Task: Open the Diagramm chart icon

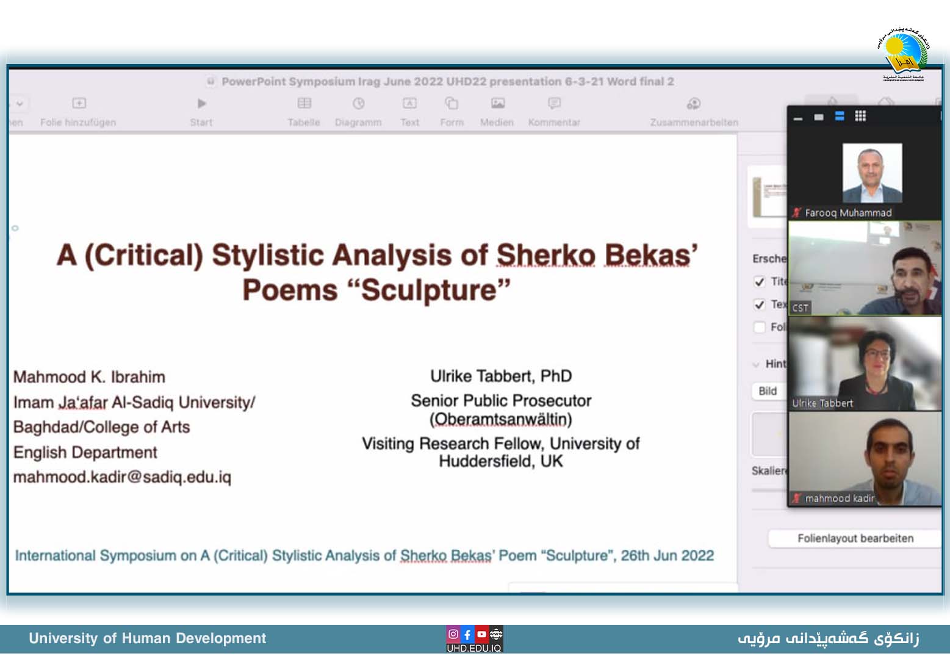Action: pos(358,103)
